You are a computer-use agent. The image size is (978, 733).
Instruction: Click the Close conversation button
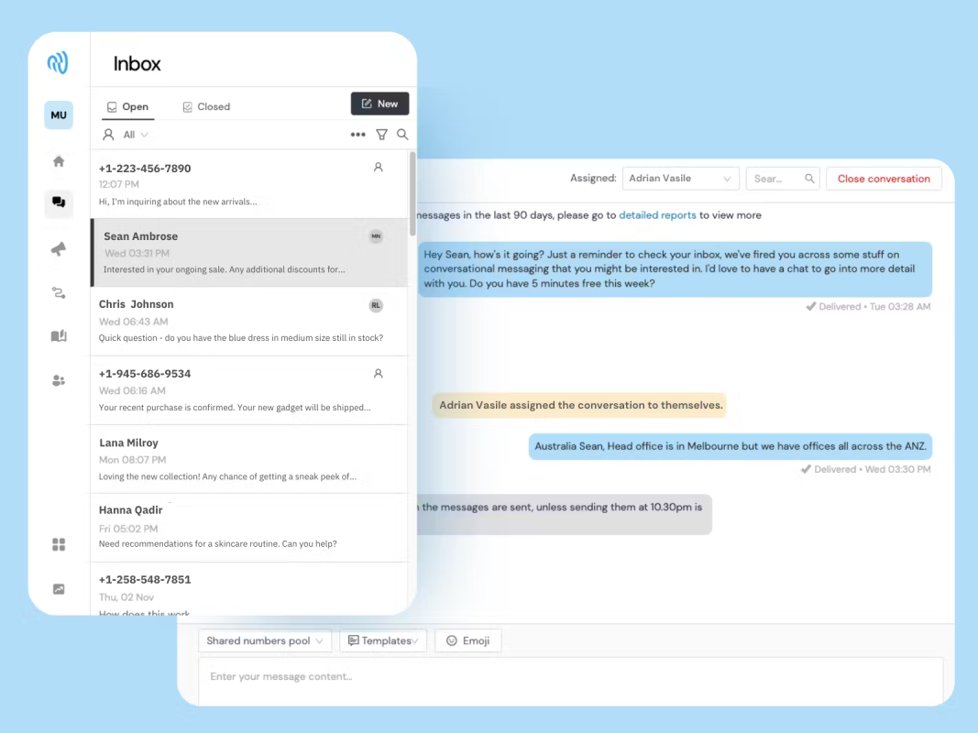(x=884, y=179)
